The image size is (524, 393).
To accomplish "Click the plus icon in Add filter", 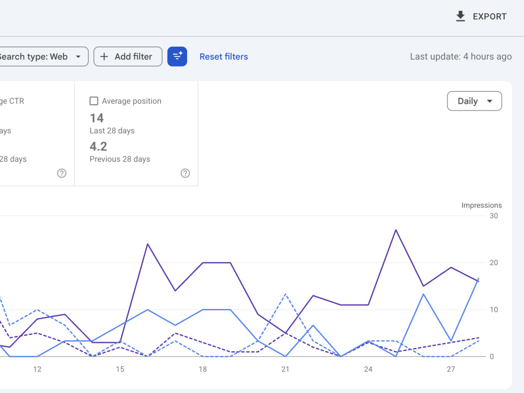I will 104,57.
